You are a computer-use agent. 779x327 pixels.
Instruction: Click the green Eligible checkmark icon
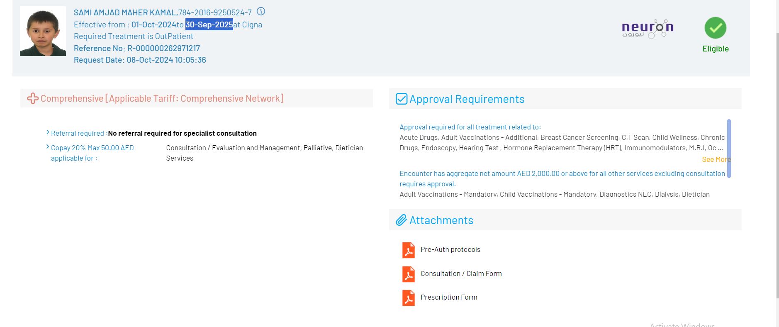[x=715, y=28]
